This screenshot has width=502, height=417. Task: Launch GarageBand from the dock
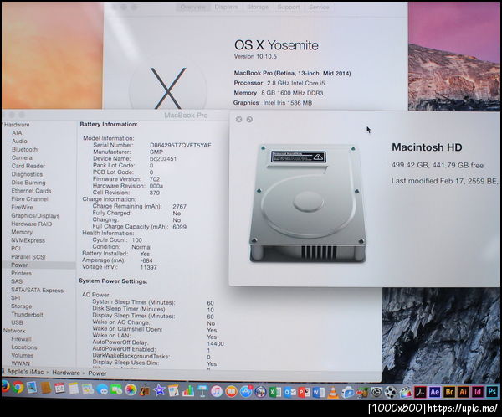(x=145, y=390)
